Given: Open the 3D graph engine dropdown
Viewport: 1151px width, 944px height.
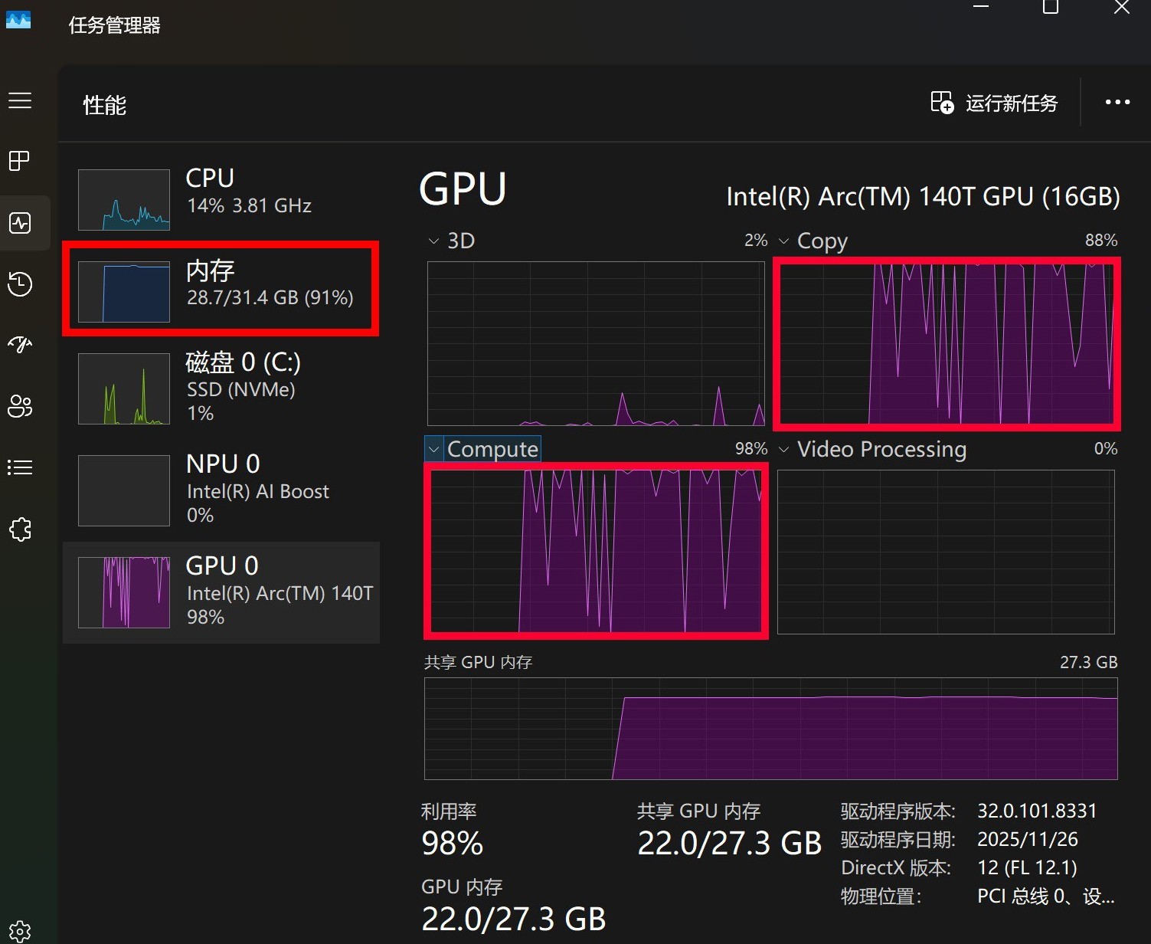Looking at the screenshot, I should 433,241.
